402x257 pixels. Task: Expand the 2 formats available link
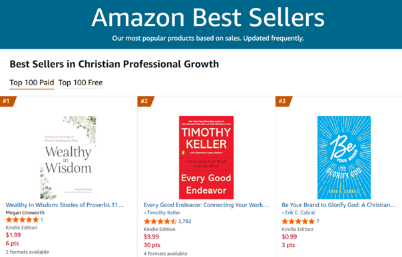pyautogui.click(x=27, y=252)
